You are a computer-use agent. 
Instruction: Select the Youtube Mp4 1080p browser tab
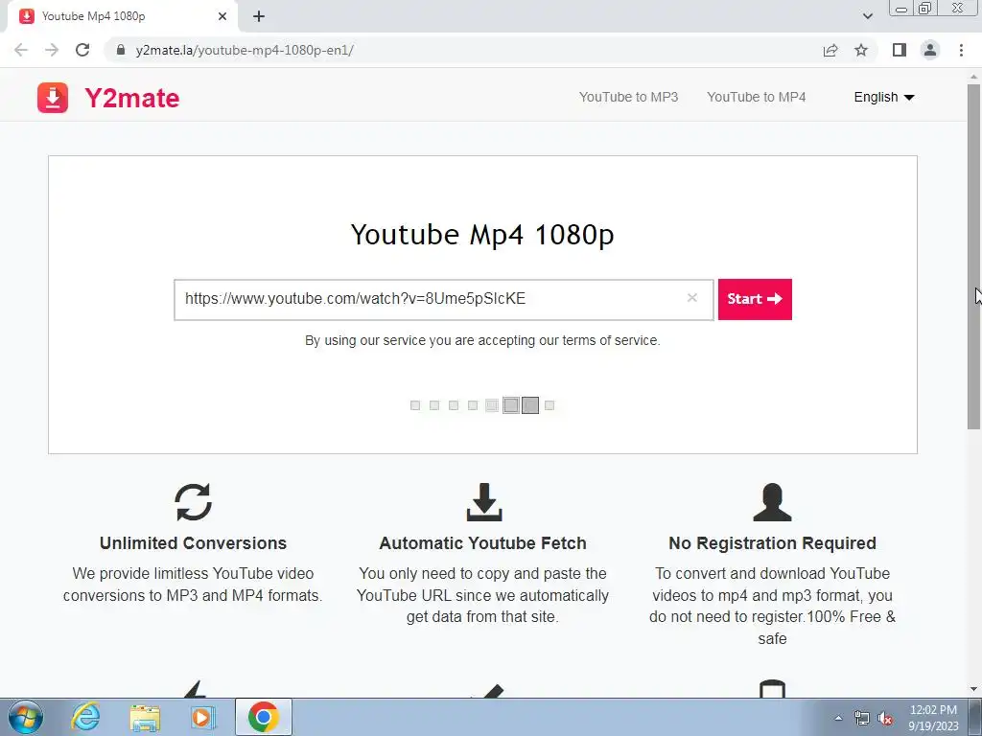pyautogui.click(x=122, y=16)
